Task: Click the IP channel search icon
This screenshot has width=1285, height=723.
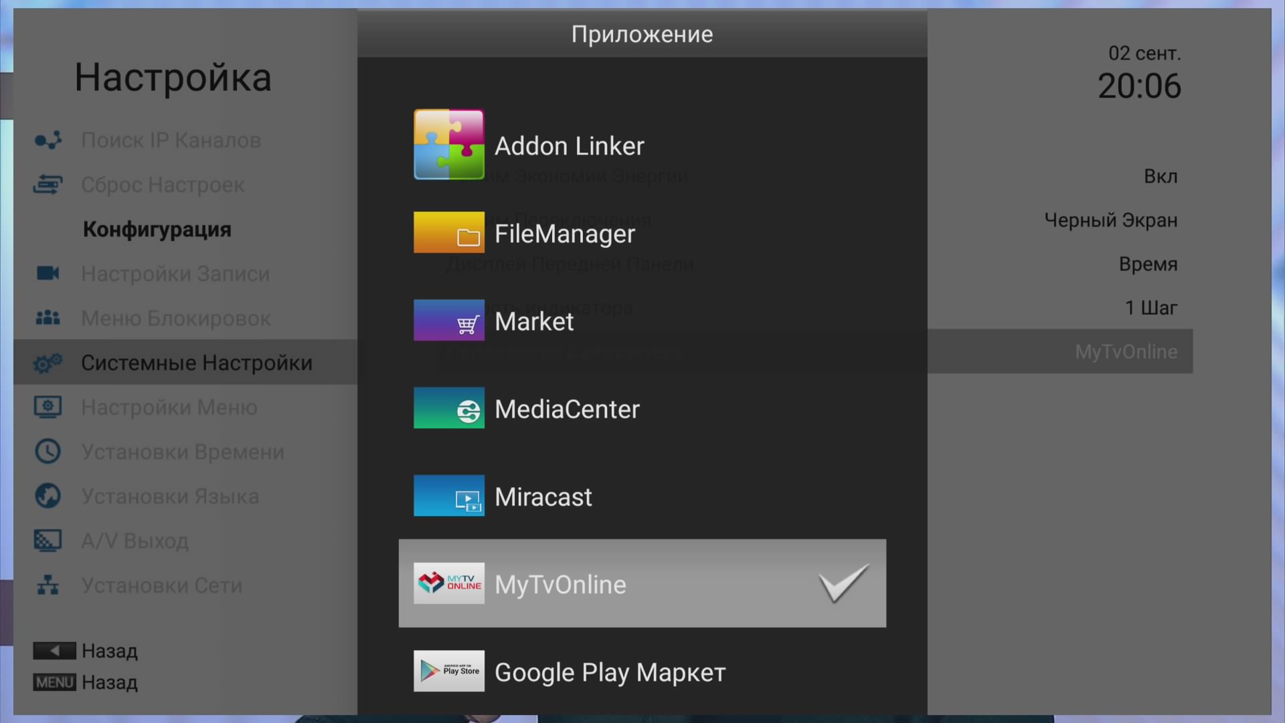Action: tap(48, 140)
